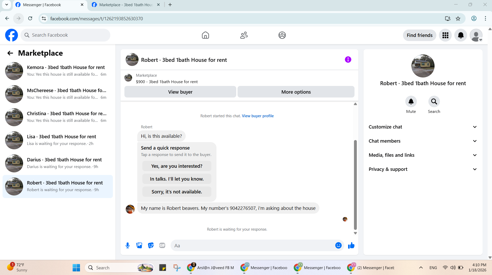
Task: Open the Facebook menu grid icon
Action: [x=445, y=35]
